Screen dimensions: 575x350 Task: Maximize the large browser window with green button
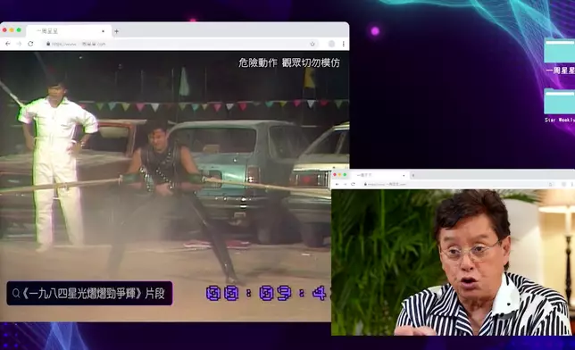19,30
